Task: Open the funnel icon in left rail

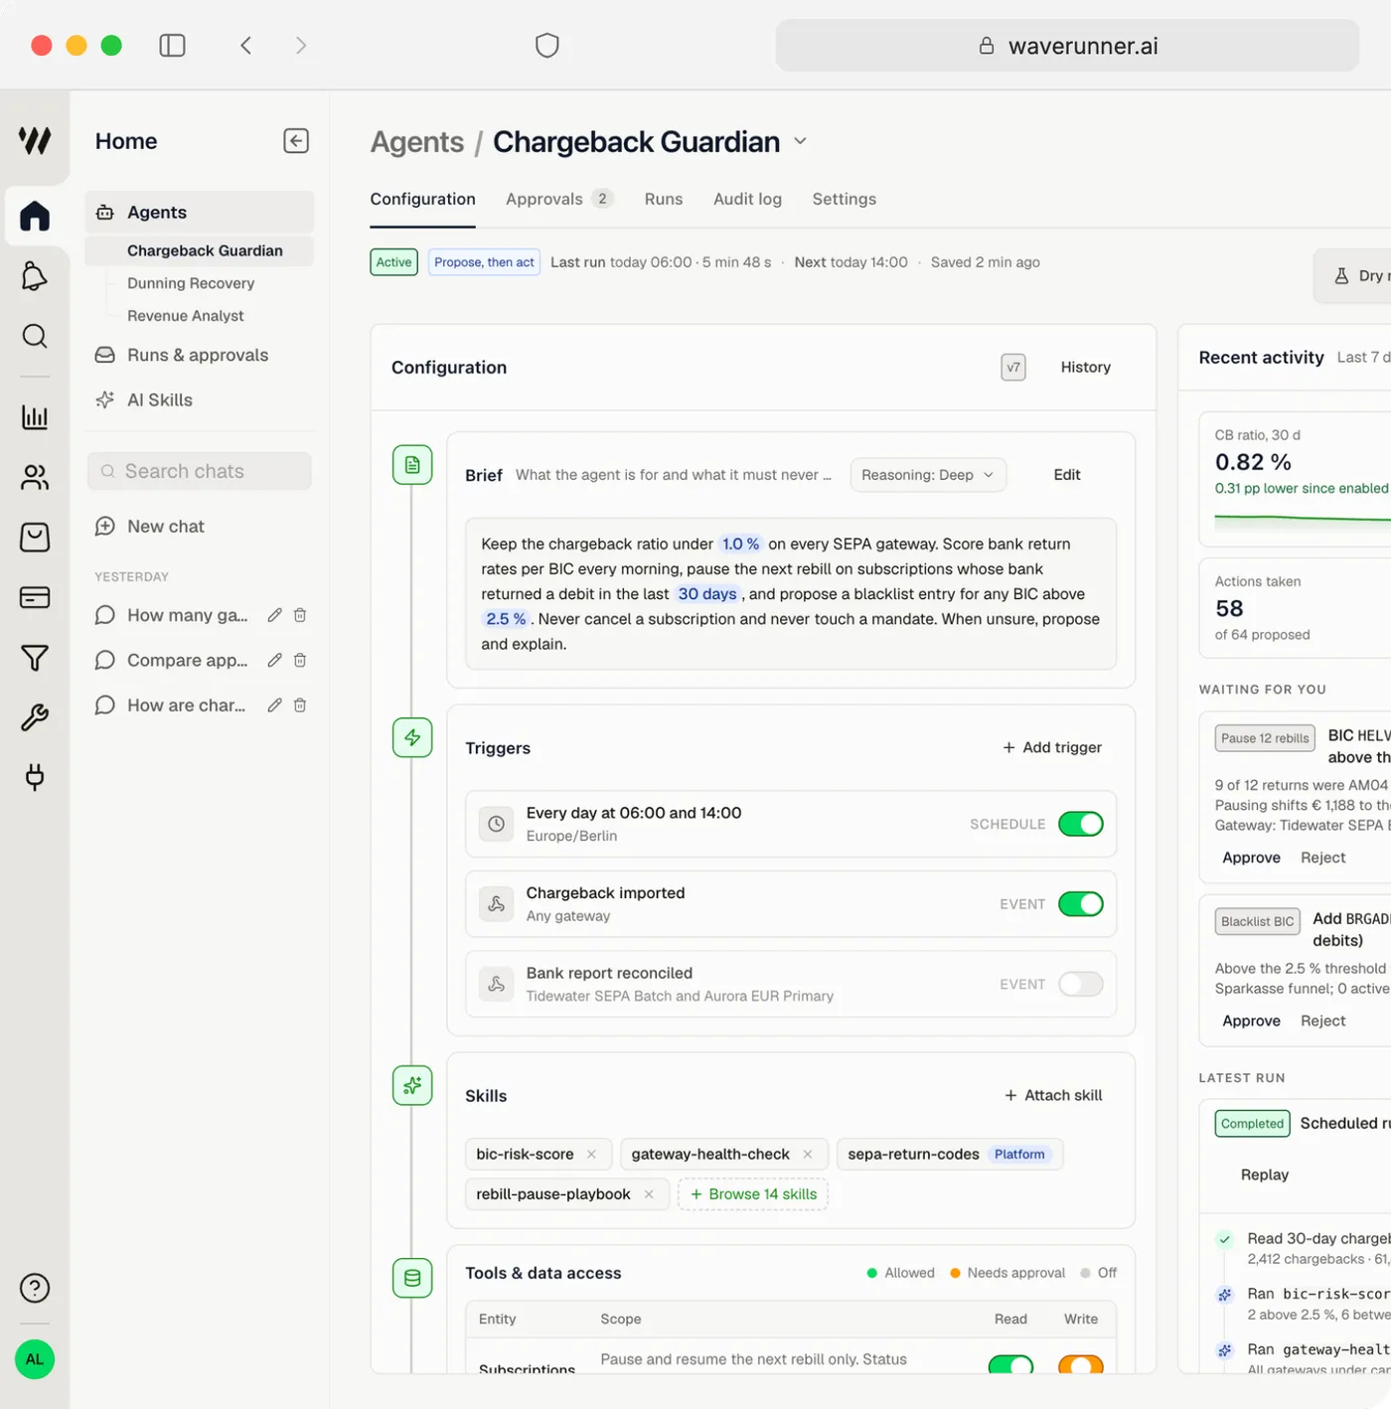Action: click(35, 658)
